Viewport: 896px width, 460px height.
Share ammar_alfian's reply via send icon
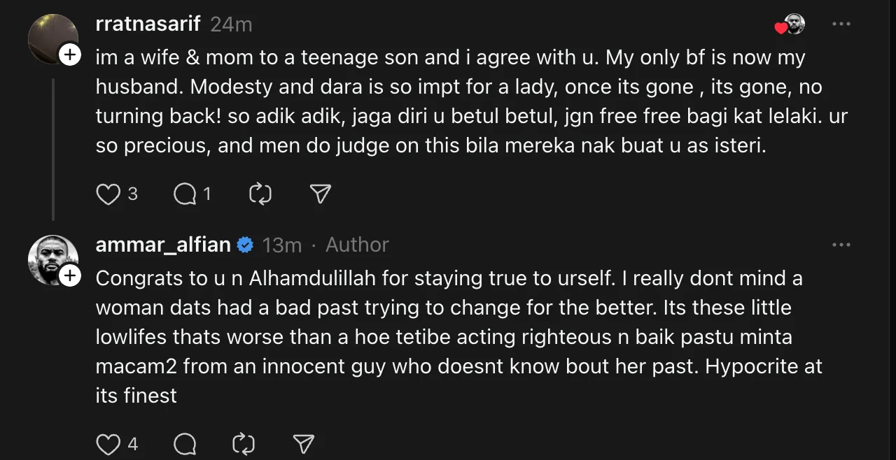(x=303, y=443)
